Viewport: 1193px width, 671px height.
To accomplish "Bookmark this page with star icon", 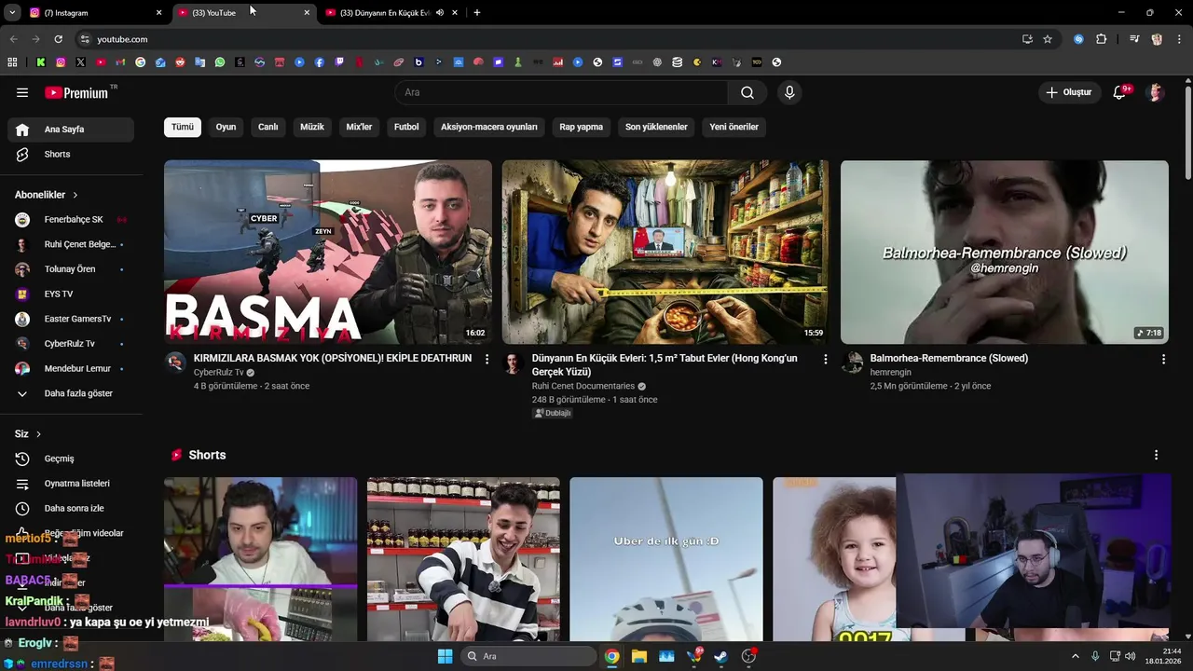I will 1048,39.
